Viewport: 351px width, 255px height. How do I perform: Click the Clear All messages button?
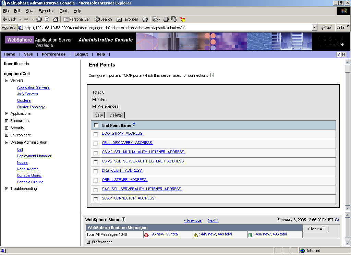[316, 229]
